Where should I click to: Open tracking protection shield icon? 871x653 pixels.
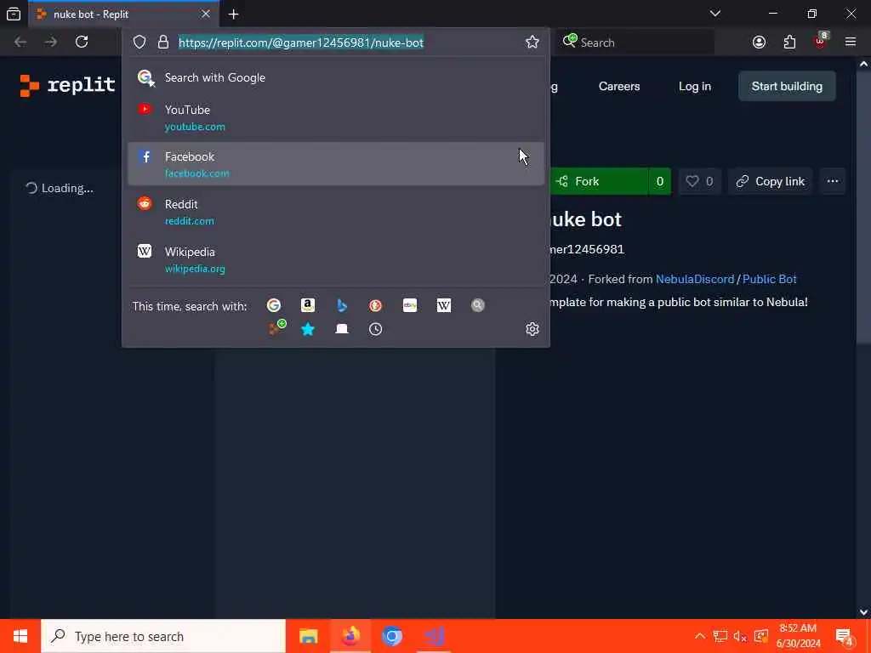tap(139, 43)
